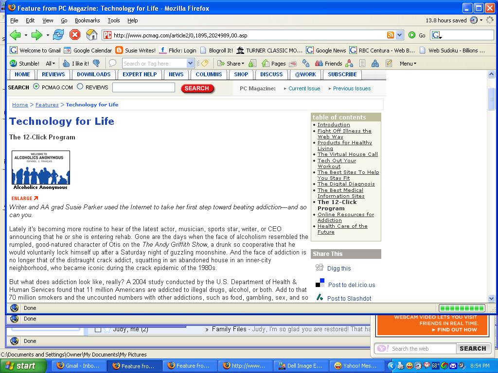Open the Bookmarks menu
This screenshot has height=373, width=498.
[x=88, y=20]
